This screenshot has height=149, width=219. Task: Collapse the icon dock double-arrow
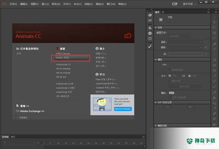(151, 9)
